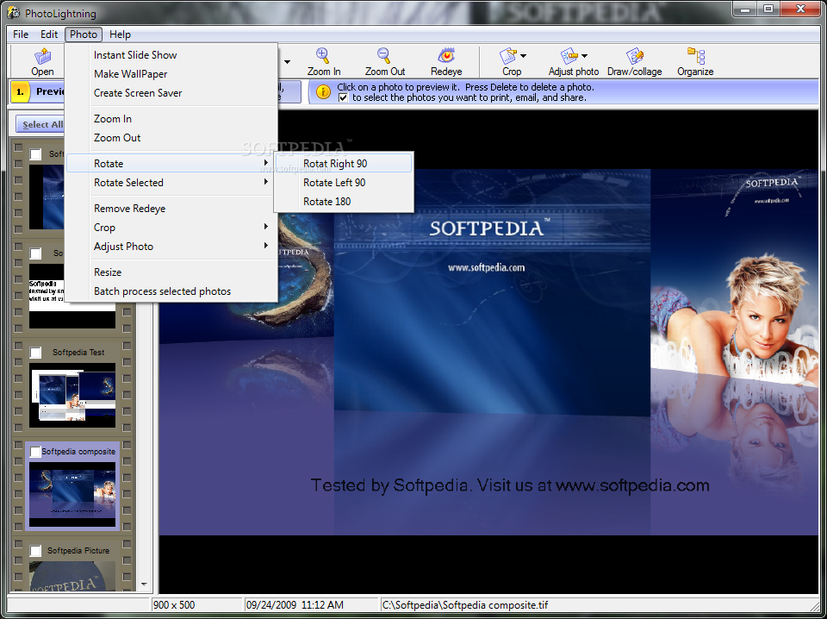The width and height of the screenshot is (827, 619).
Task: Open the Organize tool icon
Action: (x=696, y=55)
